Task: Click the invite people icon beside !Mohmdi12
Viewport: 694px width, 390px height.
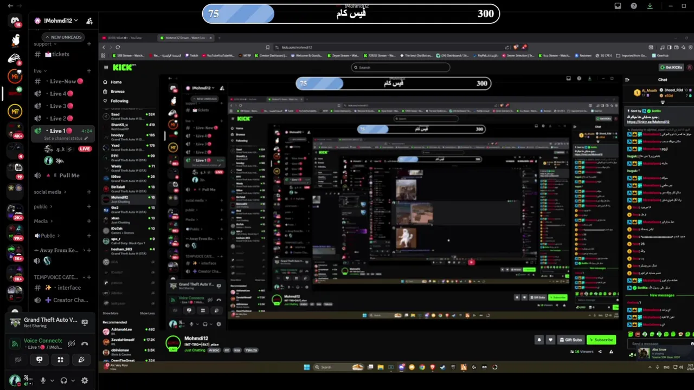Action: pos(89,21)
